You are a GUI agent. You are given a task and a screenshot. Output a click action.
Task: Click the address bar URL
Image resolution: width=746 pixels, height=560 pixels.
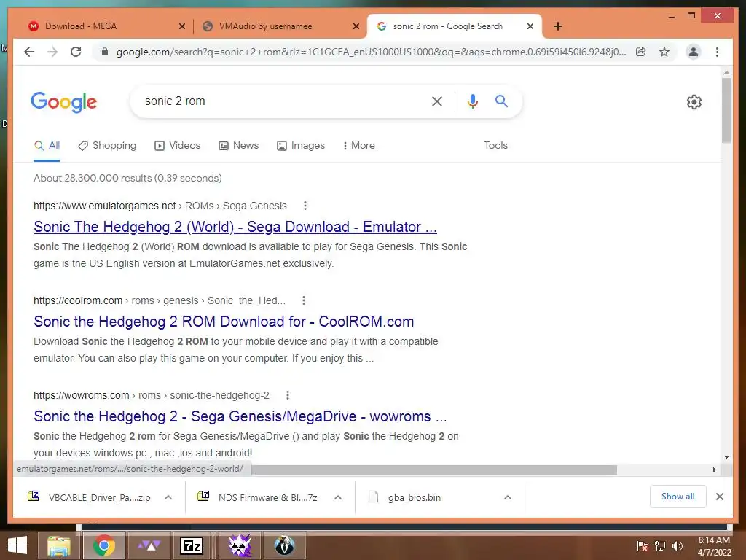[371, 52]
